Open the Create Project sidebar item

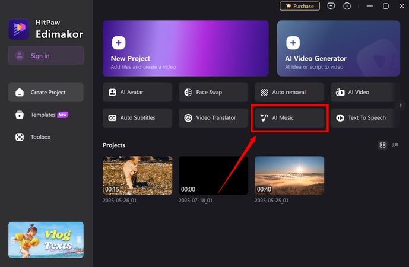click(x=46, y=93)
